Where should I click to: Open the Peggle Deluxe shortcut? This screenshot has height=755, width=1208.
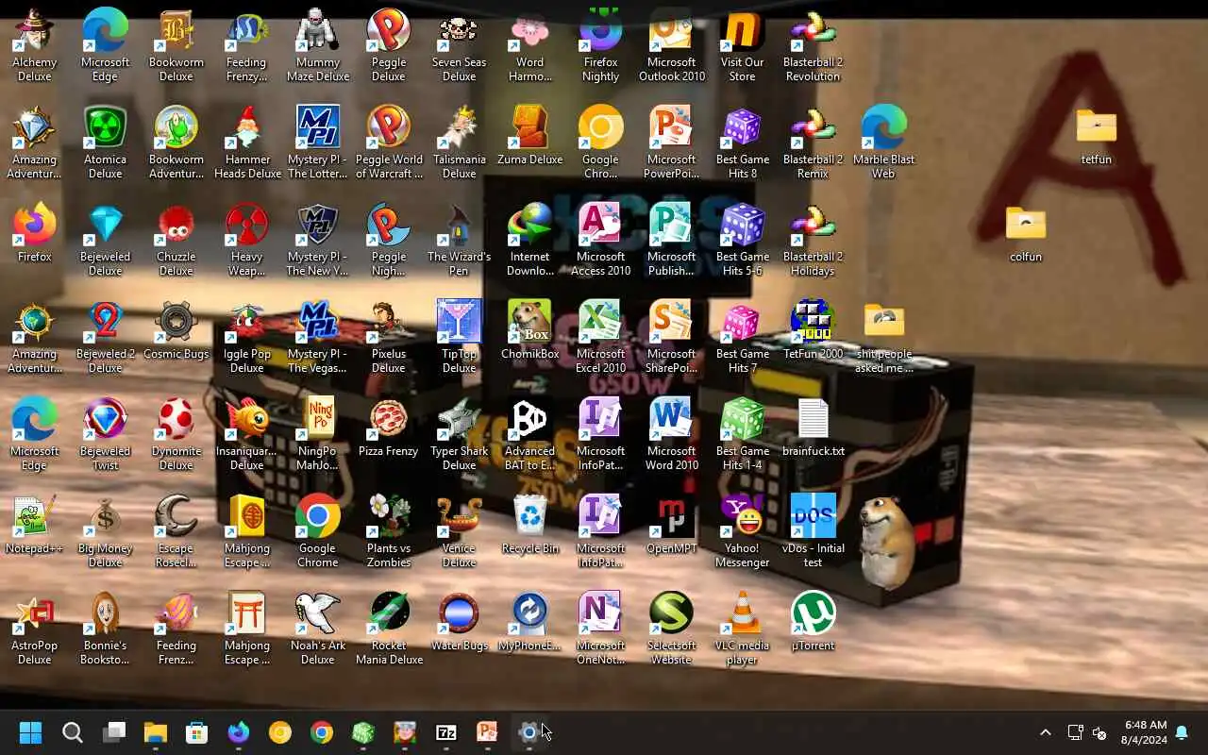(x=389, y=45)
